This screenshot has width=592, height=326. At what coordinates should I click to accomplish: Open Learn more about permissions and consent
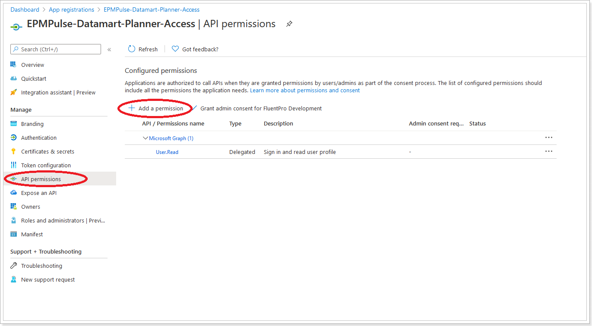(x=305, y=91)
